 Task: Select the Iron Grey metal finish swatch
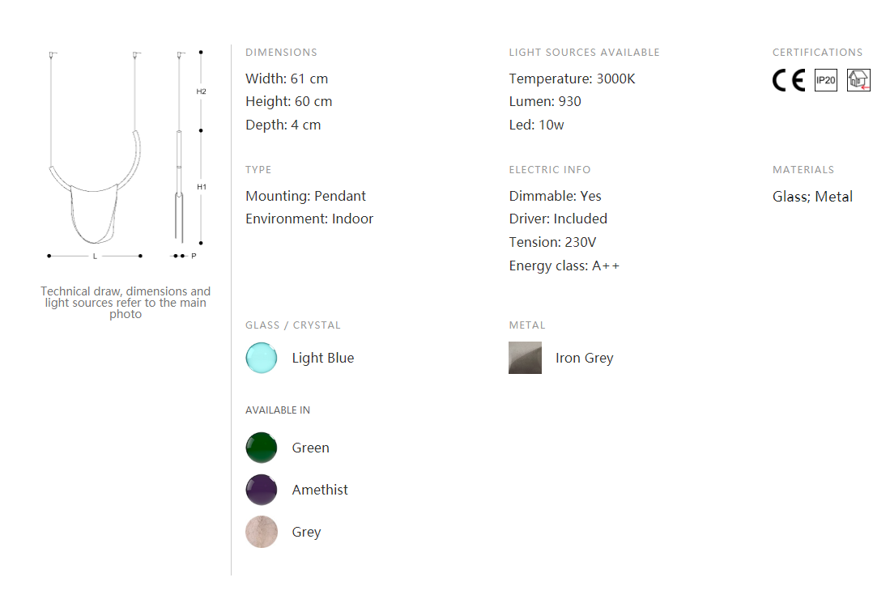525,358
